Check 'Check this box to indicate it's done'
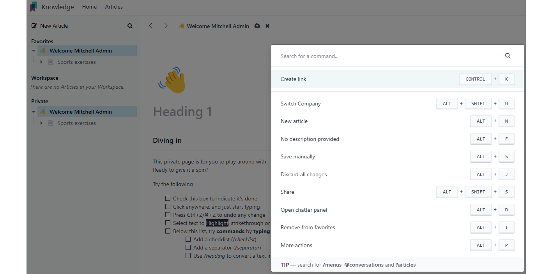The image size is (552, 274). pyautogui.click(x=168, y=198)
